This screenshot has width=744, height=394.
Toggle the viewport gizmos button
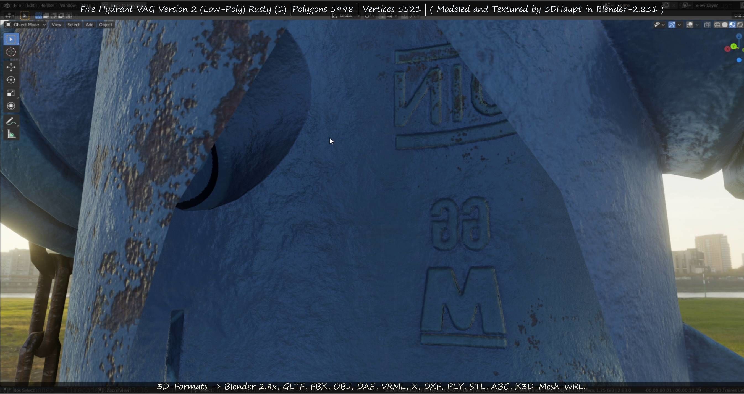(x=672, y=25)
